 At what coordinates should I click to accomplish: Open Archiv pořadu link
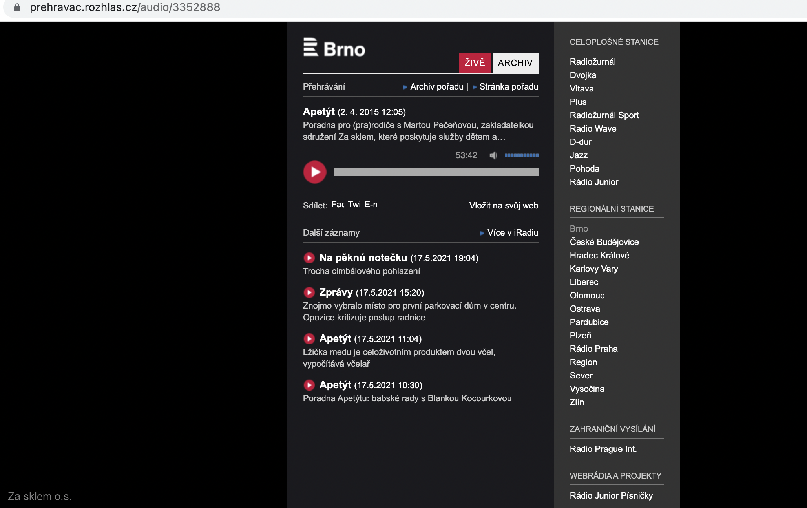[x=437, y=87]
